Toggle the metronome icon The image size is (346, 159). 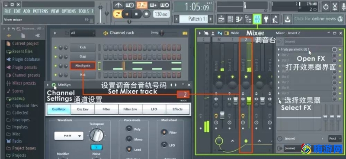tap(118, 5)
